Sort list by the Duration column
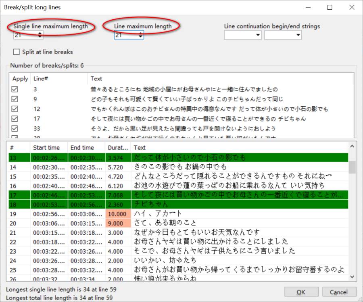The width and height of the screenshot is (363, 302). pyautogui.click(x=119, y=147)
